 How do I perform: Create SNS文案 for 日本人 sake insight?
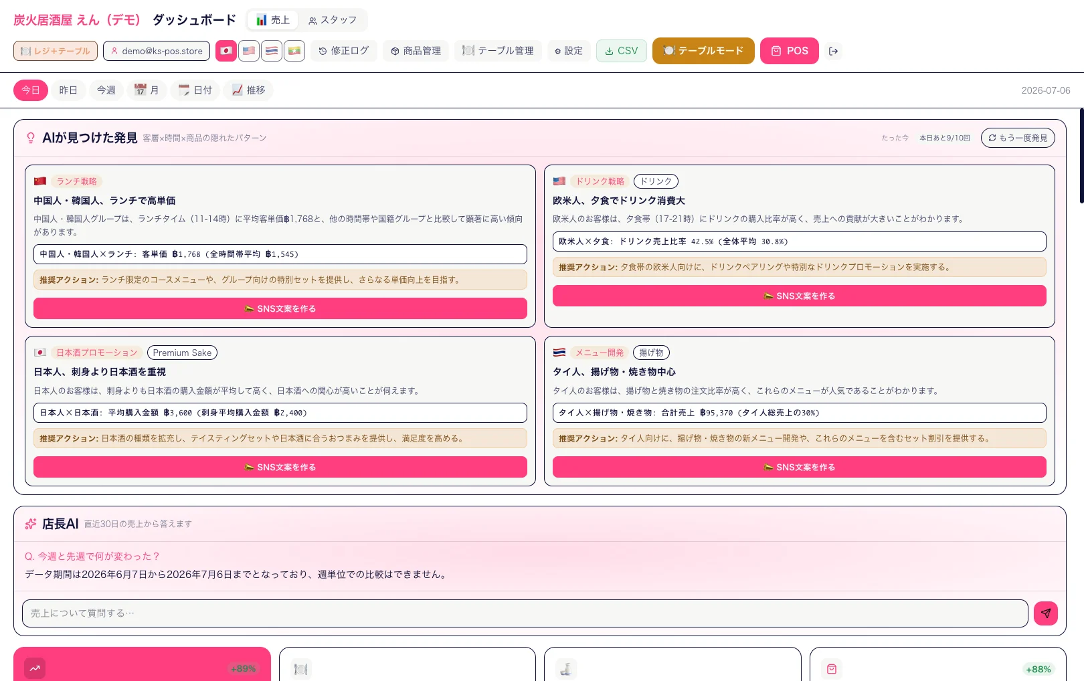point(280,467)
